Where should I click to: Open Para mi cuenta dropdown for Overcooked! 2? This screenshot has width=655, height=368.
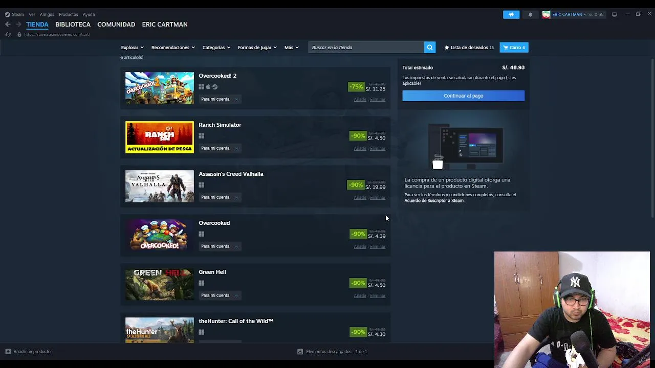[220, 99]
